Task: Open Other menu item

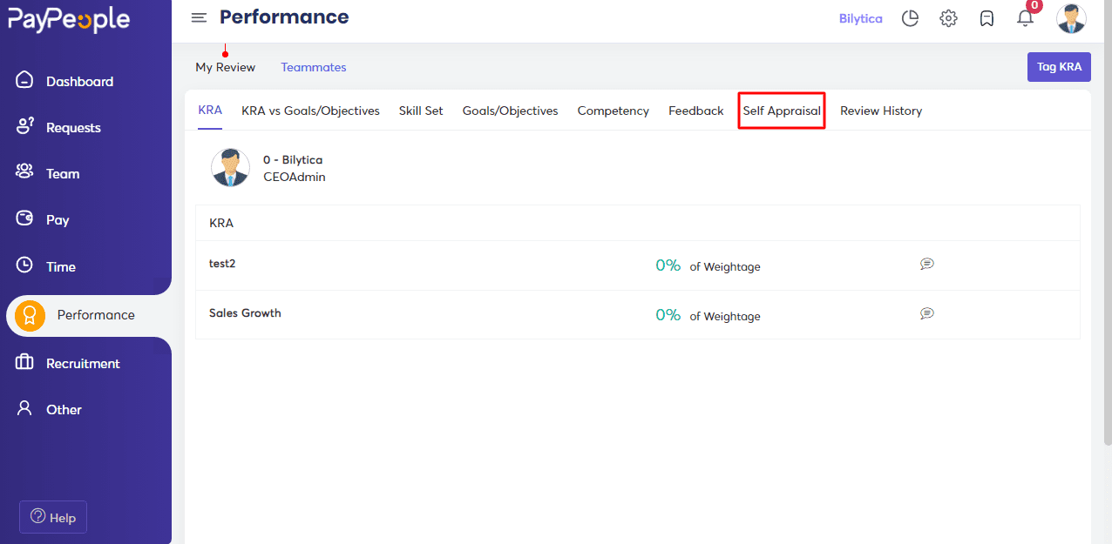Action: click(64, 409)
